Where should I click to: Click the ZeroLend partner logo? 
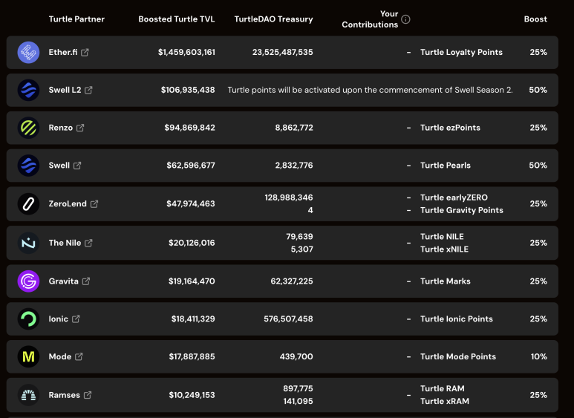28,204
